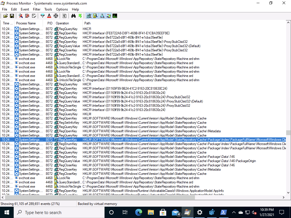
Task: Toggle Show File System Activity in the toolbar
Action: 95,16
